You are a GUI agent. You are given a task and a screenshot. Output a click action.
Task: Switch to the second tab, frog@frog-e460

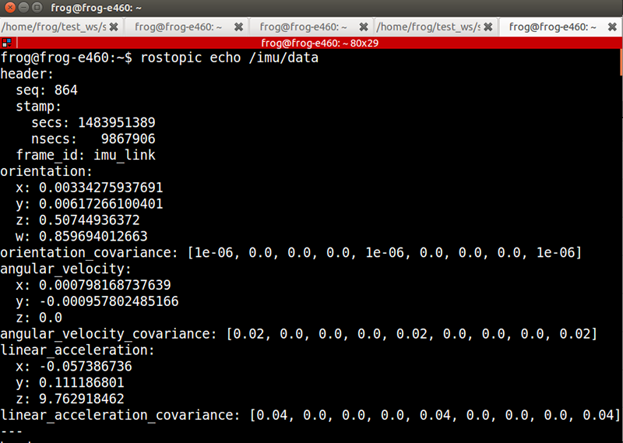[178, 26]
